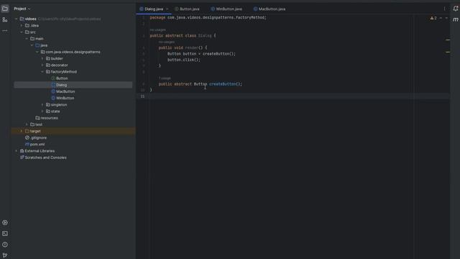
Task: Click the '1 usage' hint above createButton
Action: tap(165, 78)
